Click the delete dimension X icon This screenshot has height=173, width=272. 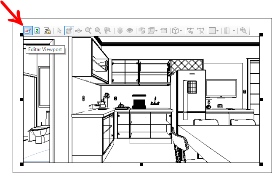coord(200,31)
